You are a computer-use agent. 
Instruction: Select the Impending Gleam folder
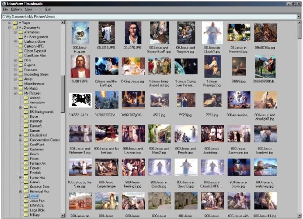[x=33, y=75]
